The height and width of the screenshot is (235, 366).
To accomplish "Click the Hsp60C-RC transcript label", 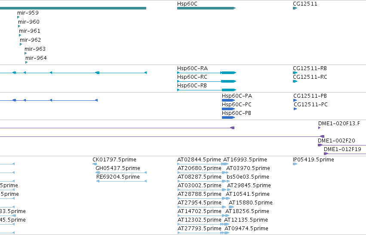I will pyautogui.click(x=192, y=77).
